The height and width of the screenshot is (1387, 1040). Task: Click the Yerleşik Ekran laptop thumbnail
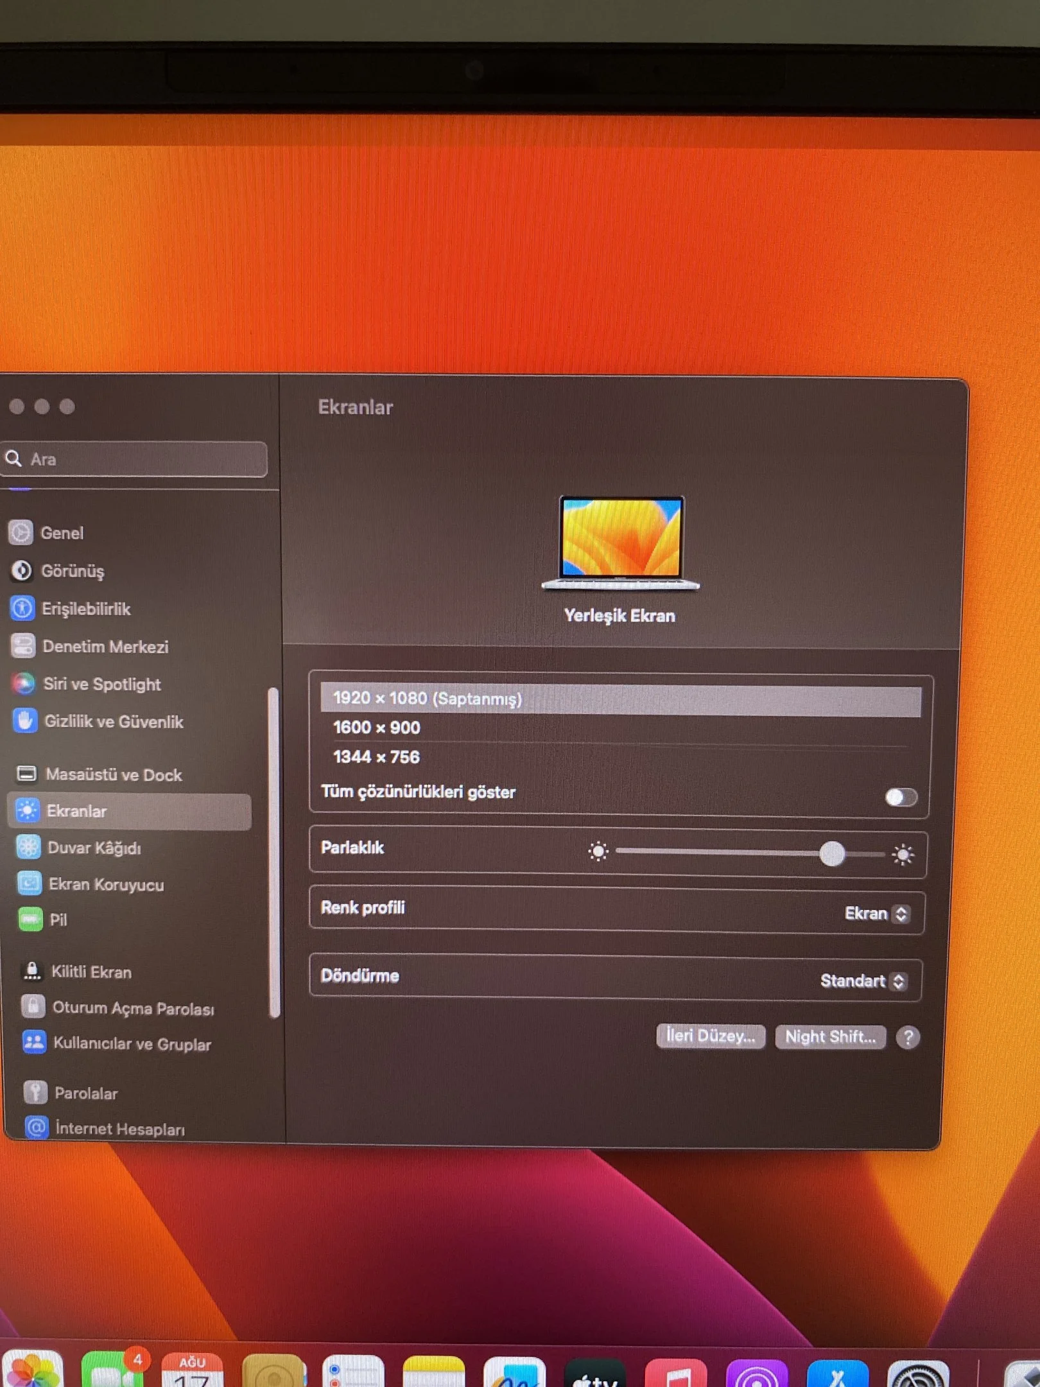621,543
